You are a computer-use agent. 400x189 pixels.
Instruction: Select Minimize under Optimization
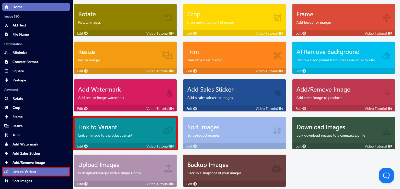[x=36, y=53]
